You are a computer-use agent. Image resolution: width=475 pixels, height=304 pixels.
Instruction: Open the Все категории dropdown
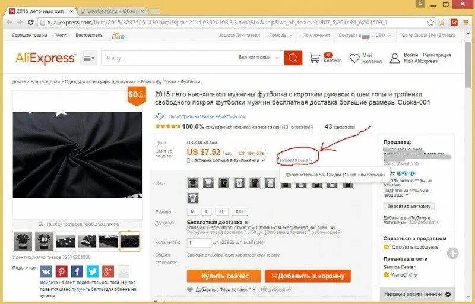pos(258,58)
